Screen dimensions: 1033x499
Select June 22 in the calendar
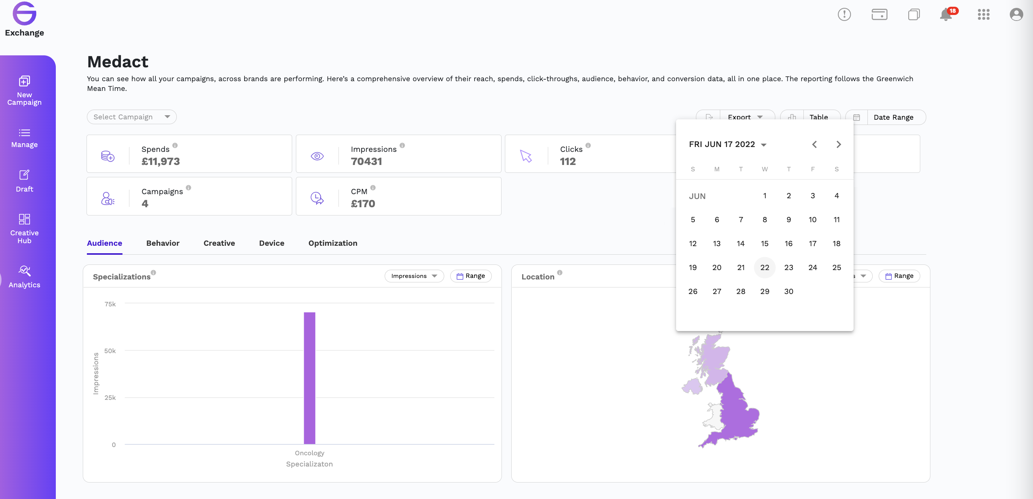pos(764,267)
